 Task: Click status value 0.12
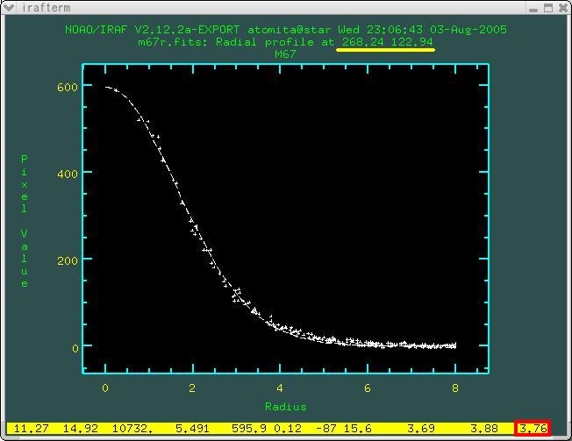click(x=288, y=428)
